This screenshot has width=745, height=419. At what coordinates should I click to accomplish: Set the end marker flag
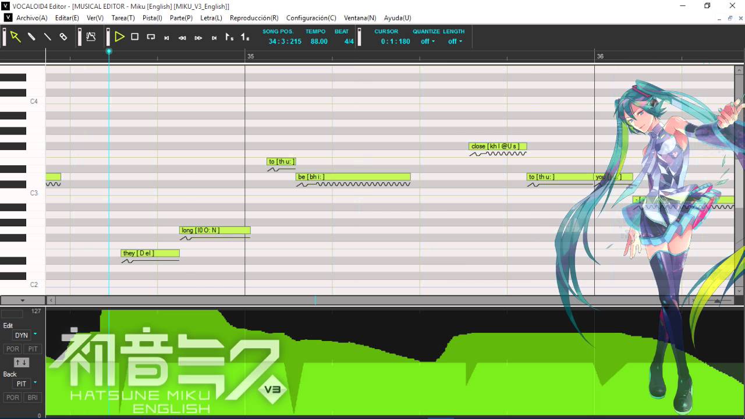(x=245, y=37)
